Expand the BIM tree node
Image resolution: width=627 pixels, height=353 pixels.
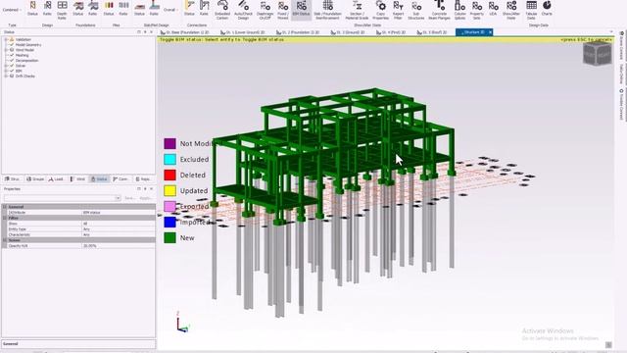pyautogui.click(x=6, y=71)
